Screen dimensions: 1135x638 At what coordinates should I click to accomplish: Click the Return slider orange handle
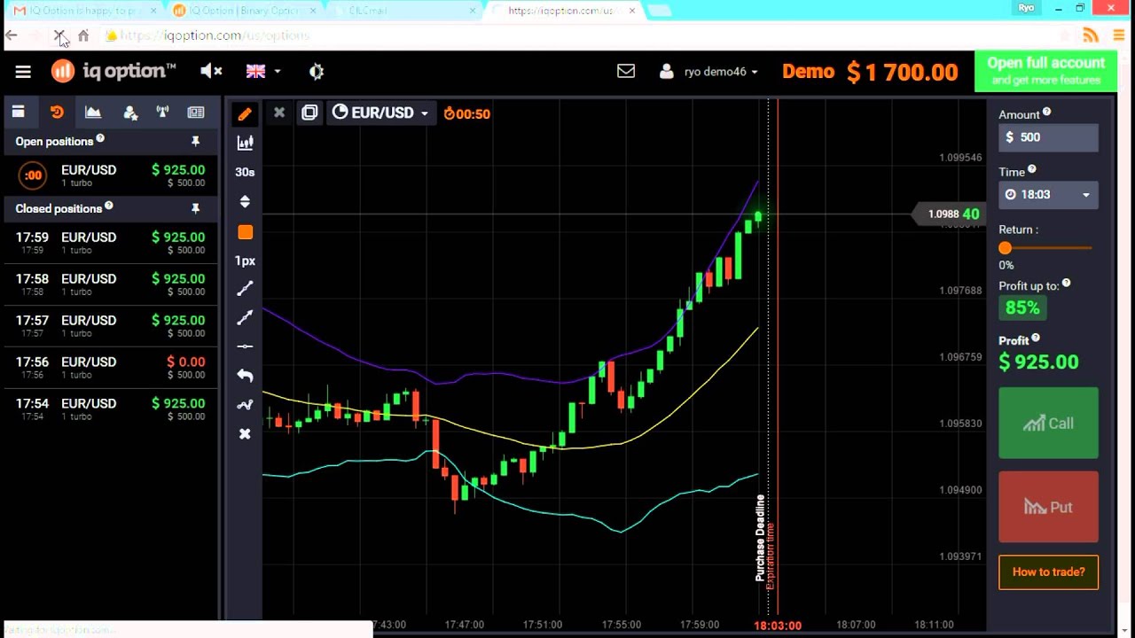click(x=1005, y=248)
